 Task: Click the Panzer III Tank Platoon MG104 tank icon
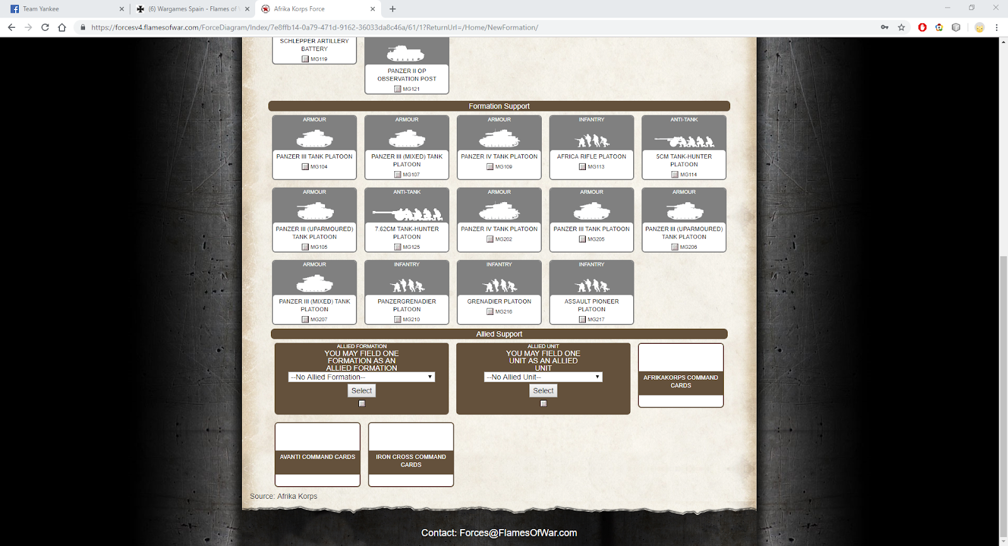(314, 138)
